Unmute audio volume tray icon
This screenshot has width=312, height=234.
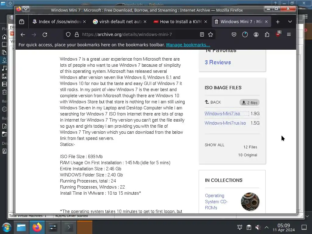tap(258, 227)
